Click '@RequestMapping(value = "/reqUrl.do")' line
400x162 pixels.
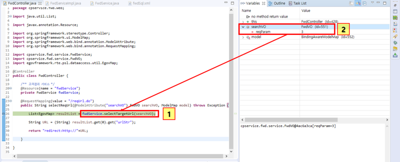point(57,101)
